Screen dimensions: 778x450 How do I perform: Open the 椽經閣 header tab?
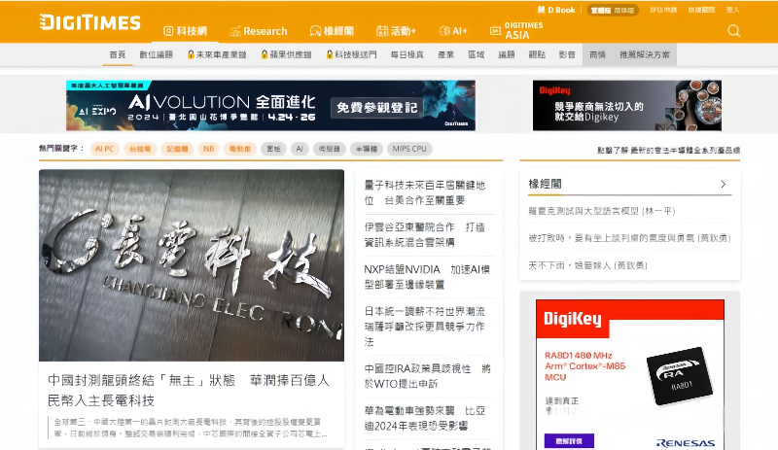click(332, 31)
